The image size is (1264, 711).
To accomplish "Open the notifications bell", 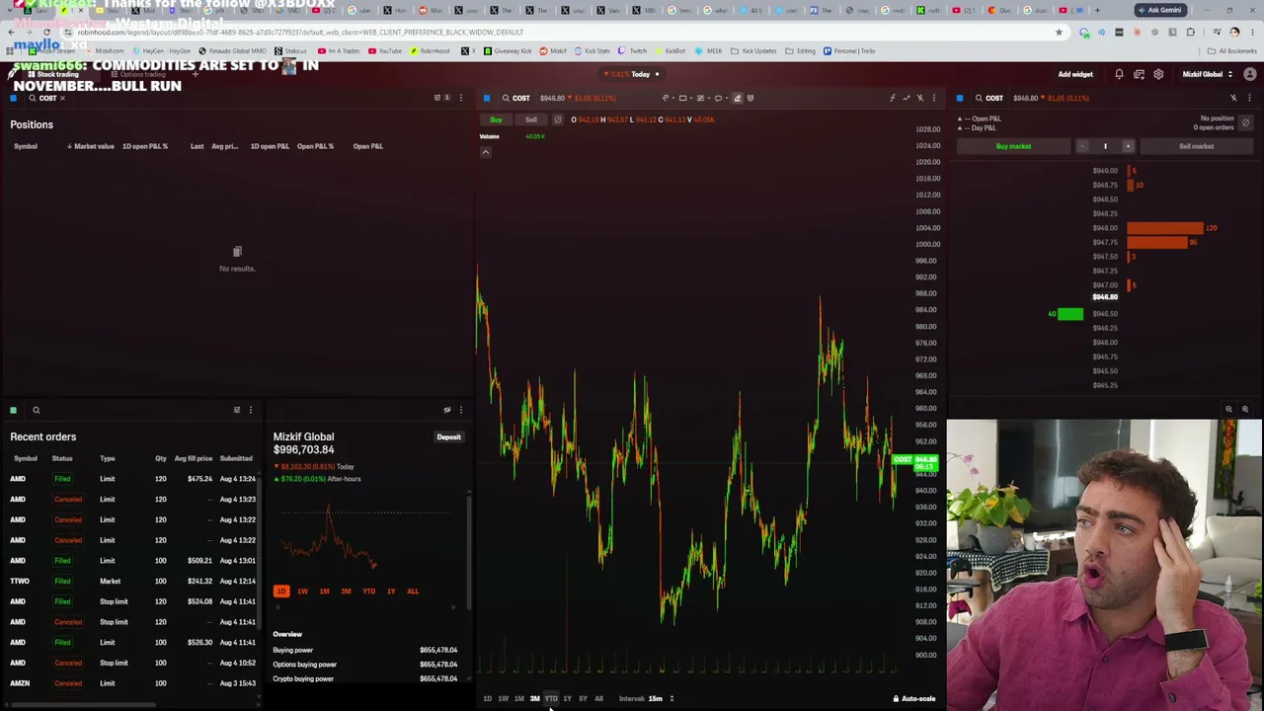I will [1119, 74].
